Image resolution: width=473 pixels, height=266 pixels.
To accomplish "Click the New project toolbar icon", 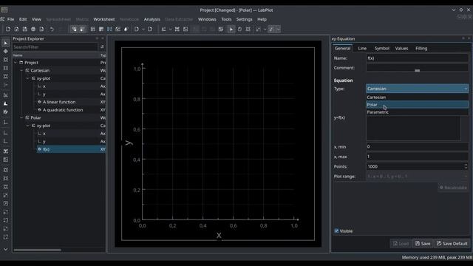I will pos(8,30).
